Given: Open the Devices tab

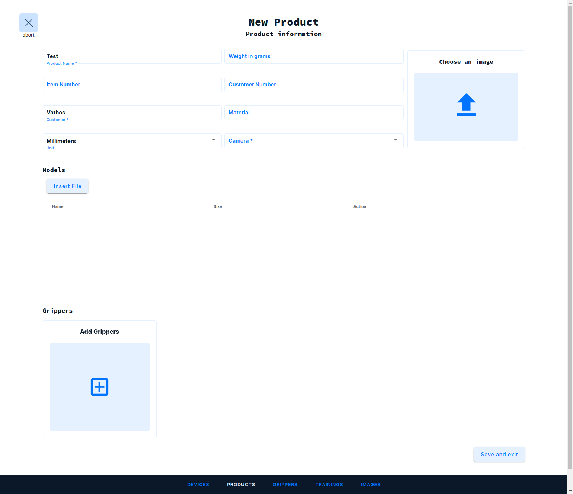Looking at the screenshot, I should [198, 485].
